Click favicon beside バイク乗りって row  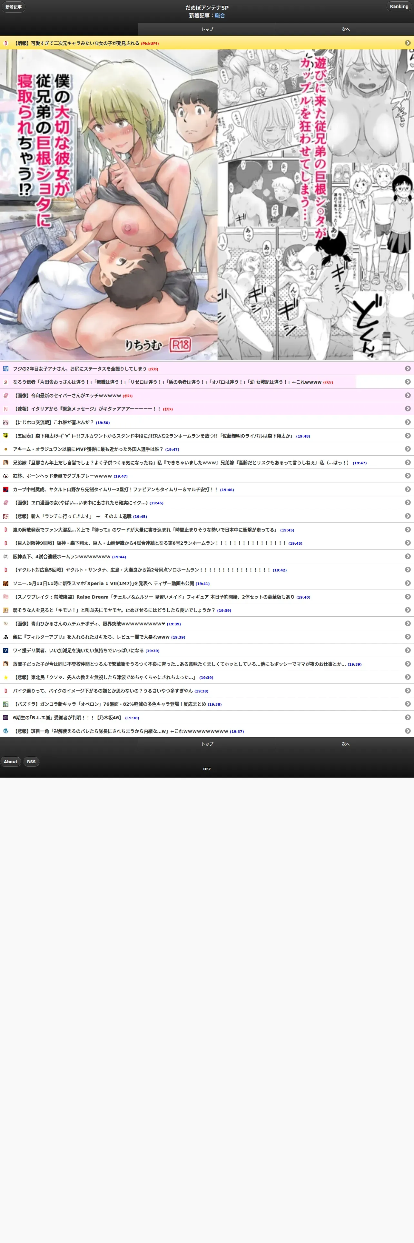(x=6, y=691)
